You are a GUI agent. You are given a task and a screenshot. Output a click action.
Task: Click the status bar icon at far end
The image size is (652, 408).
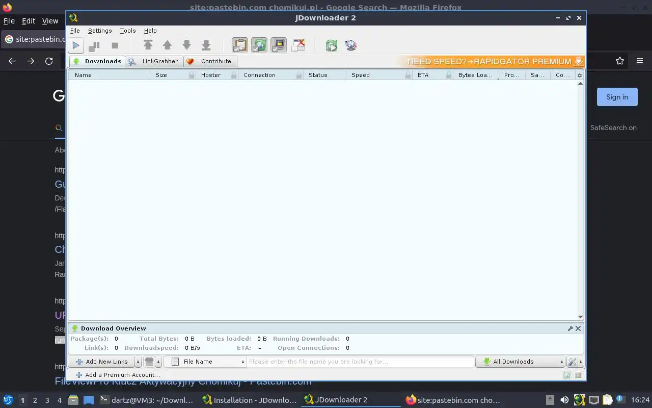(x=578, y=375)
